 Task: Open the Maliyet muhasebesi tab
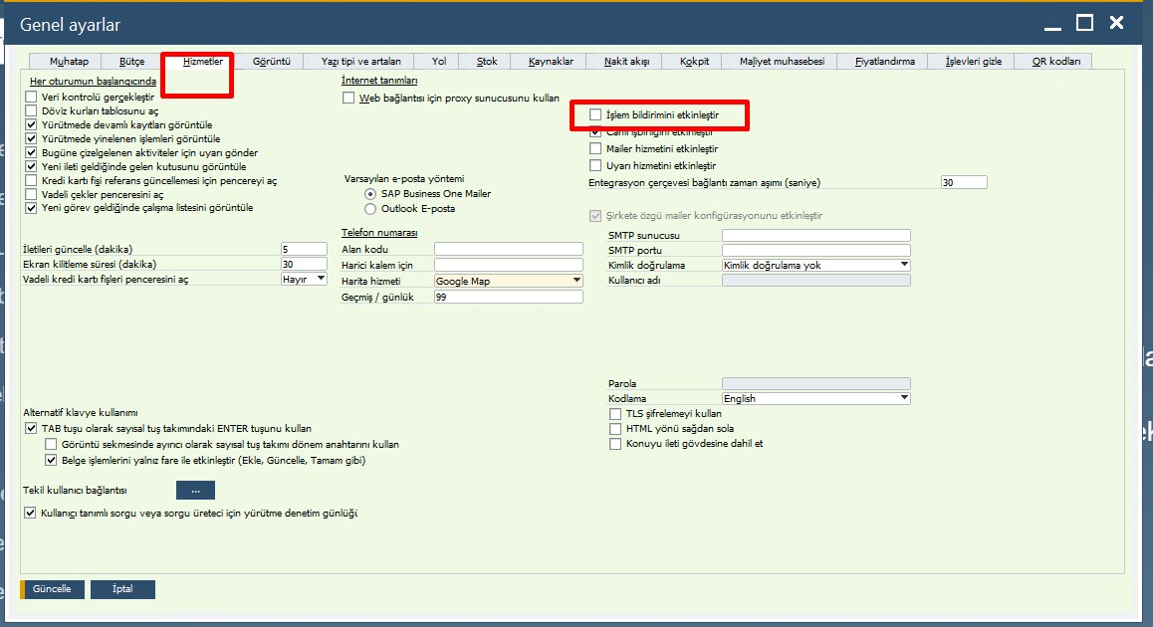tap(782, 62)
